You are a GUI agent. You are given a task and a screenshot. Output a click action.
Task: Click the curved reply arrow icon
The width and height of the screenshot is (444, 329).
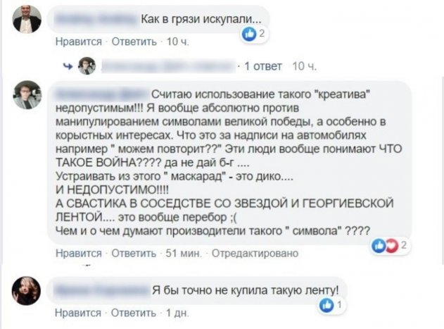(68, 66)
